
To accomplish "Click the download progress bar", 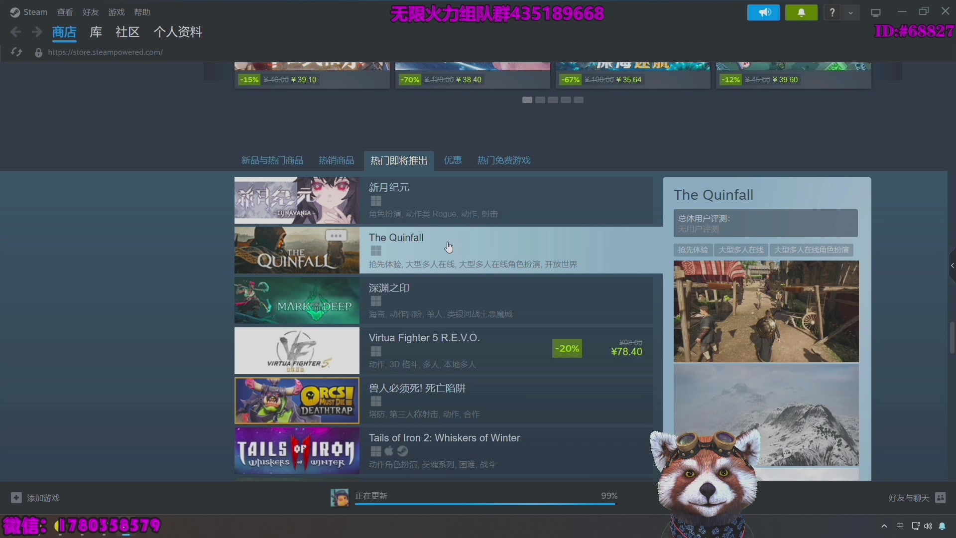I will pyautogui.click(x=486, y=504).
